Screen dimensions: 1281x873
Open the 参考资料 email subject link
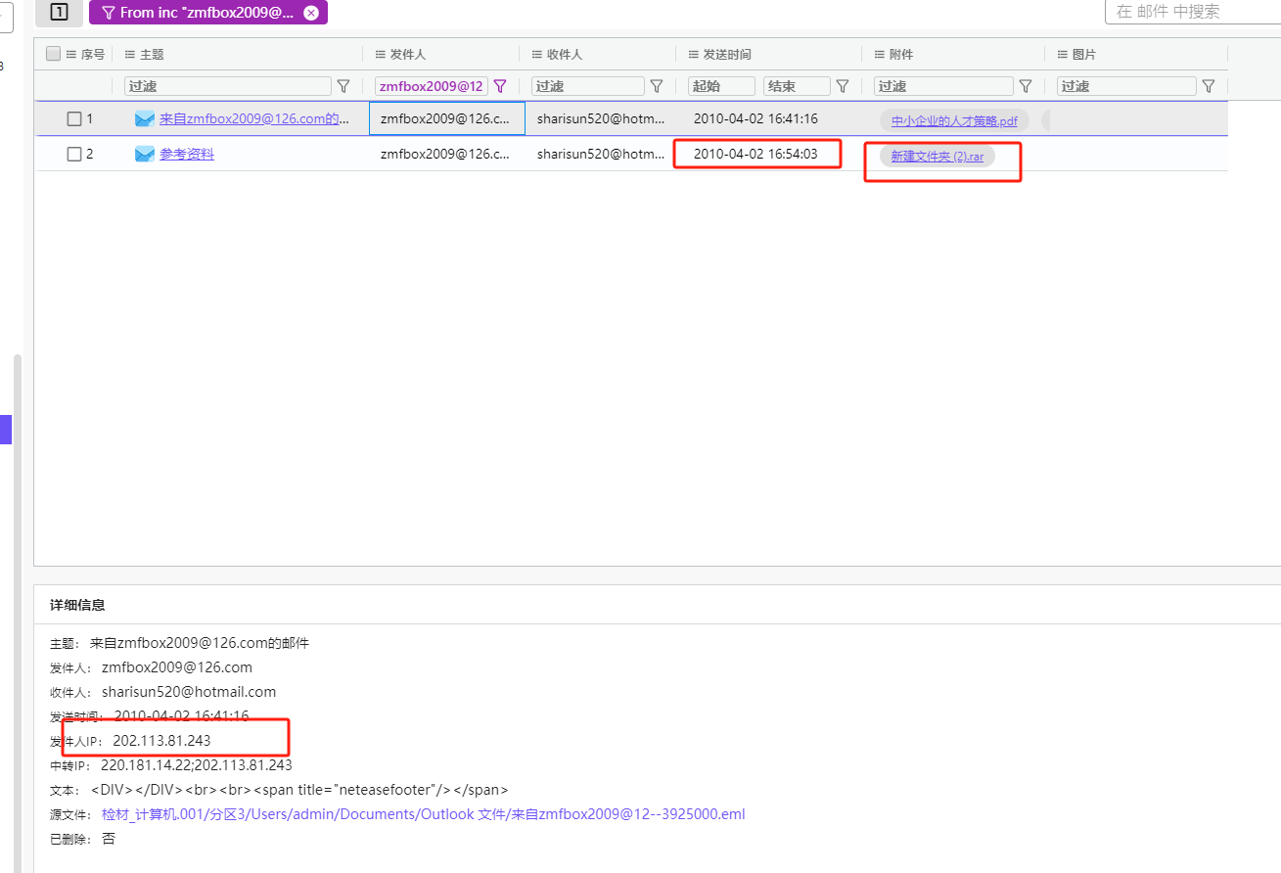tap(187, 154)
